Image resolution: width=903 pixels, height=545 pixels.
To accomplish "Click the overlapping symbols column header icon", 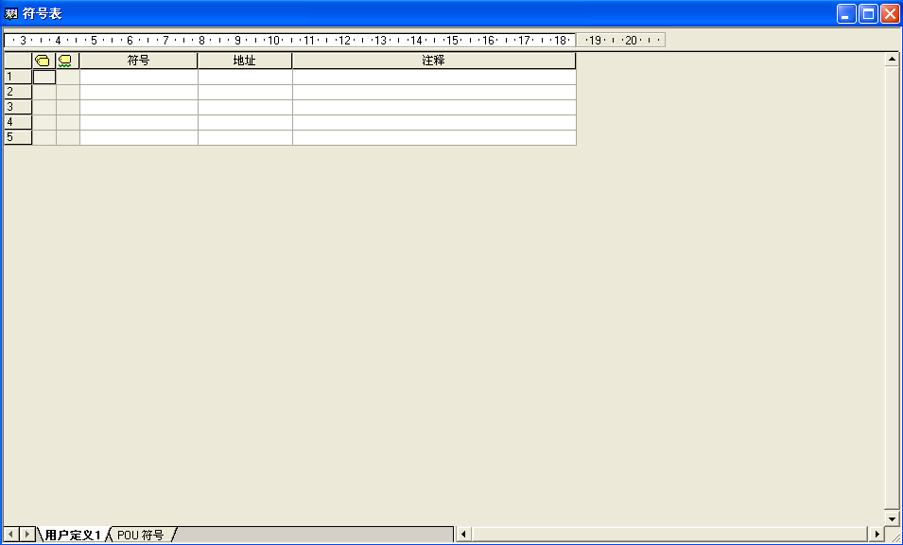I will pyautogui.click(x=43, y=61).
